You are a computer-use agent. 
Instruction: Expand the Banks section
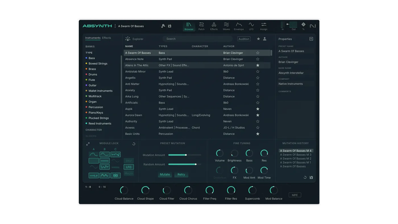(90, 46)
